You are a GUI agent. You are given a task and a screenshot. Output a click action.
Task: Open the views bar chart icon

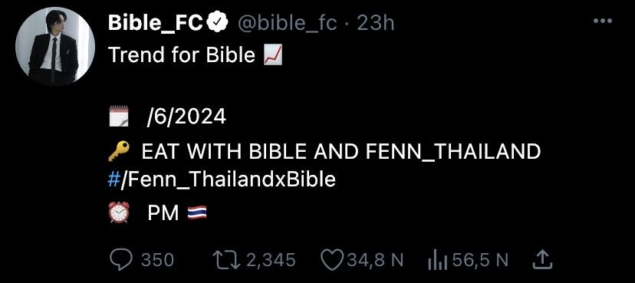coord(437,260)
